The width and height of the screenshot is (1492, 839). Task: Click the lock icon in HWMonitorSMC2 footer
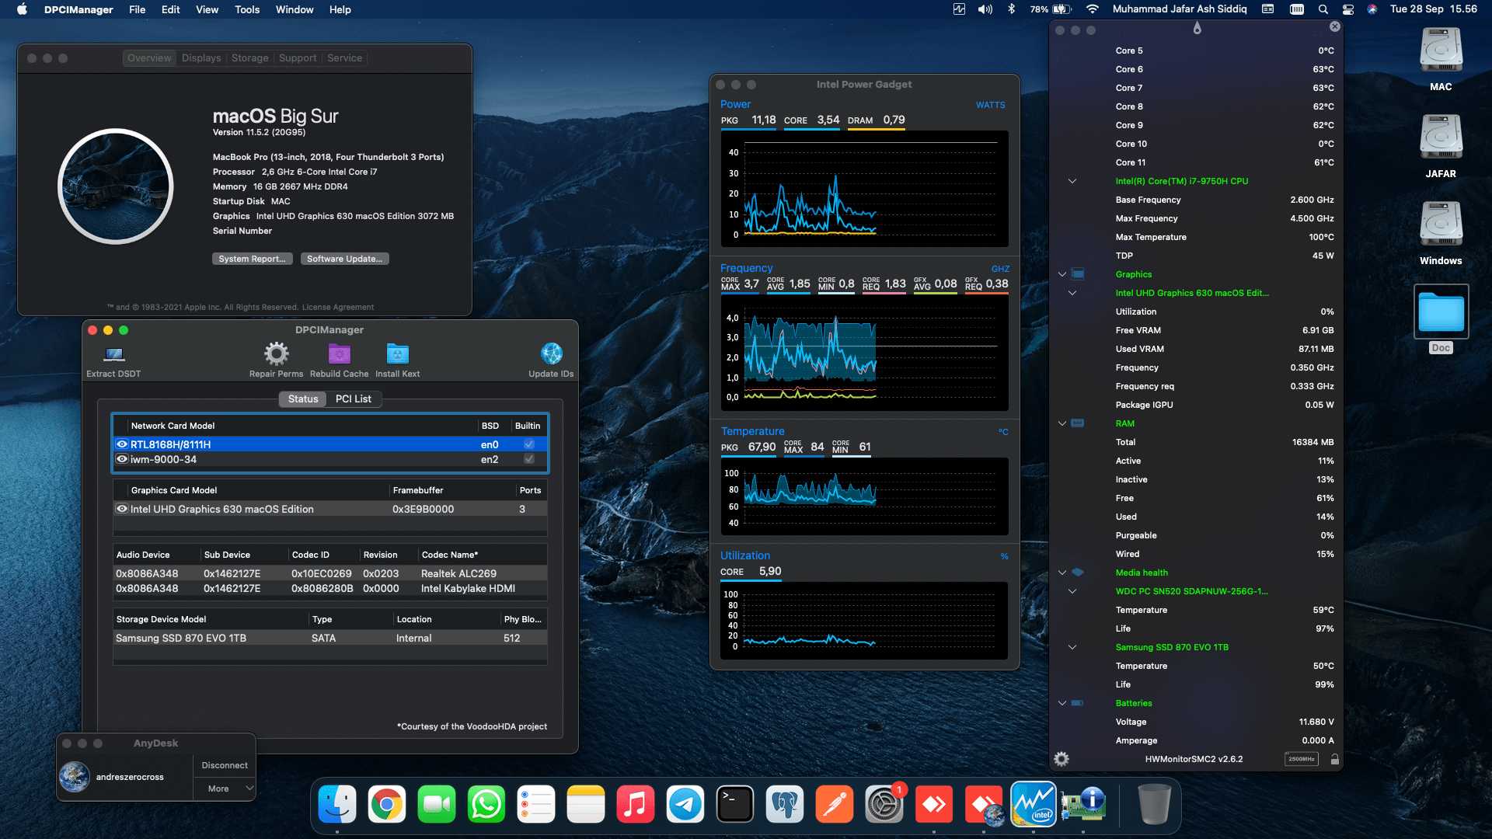[1334, 759]
